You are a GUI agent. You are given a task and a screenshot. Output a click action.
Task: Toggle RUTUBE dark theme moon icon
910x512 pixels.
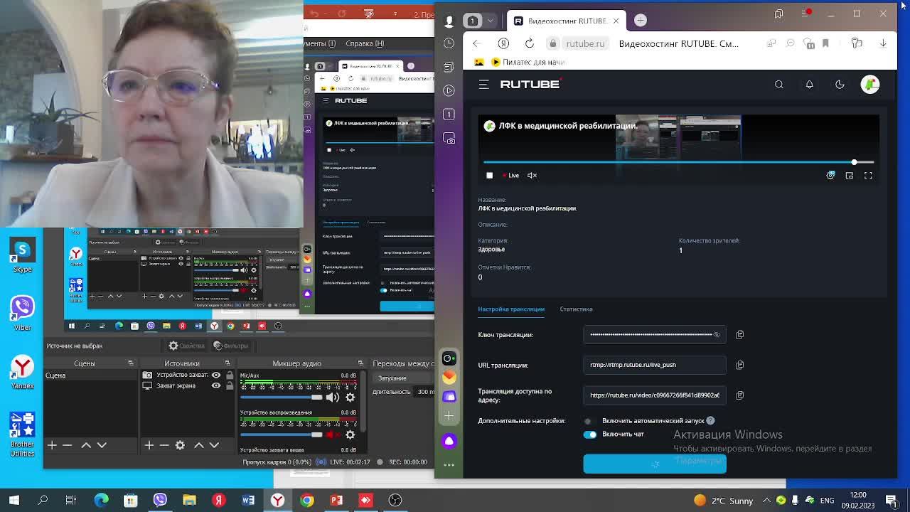(840, 85)
